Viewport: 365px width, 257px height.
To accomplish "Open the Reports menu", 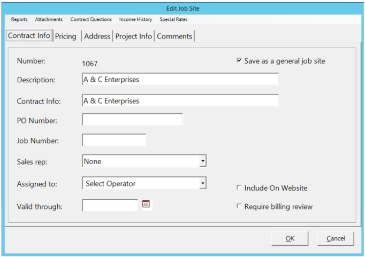I will (x=19, y=19).
